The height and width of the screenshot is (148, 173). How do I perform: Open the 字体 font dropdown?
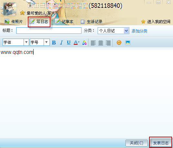pyautogui.click(x=26, y=42)
